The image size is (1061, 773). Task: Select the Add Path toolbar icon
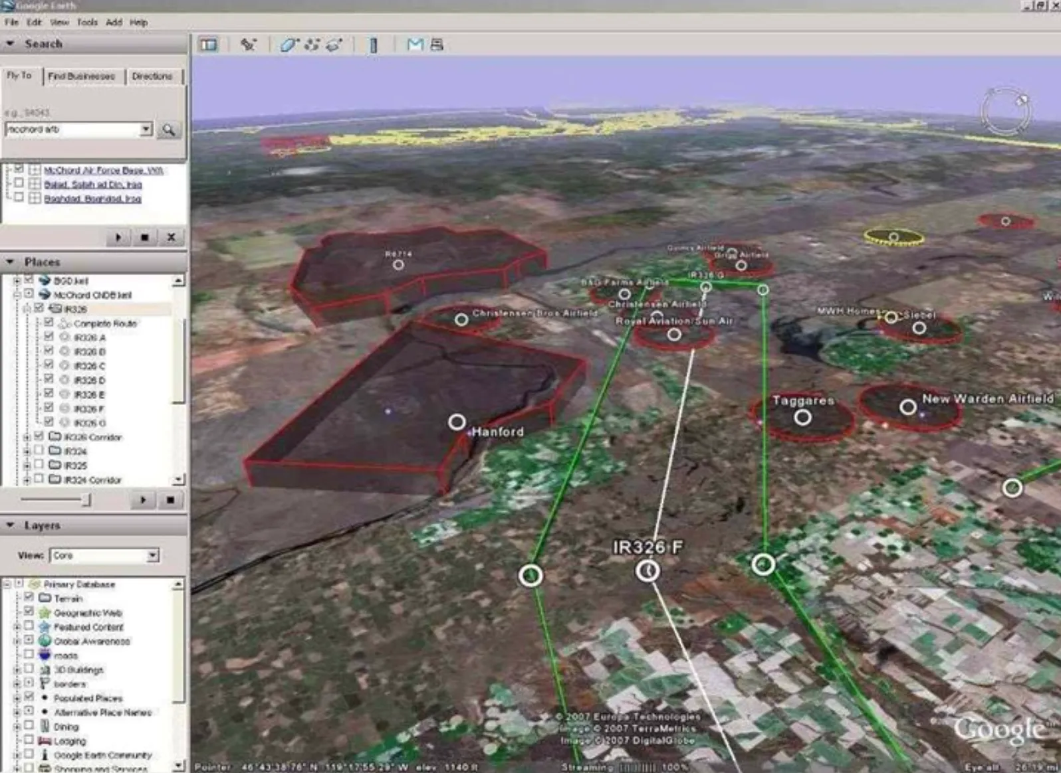click(x=311, y=44)
